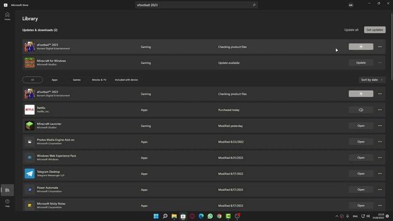This screenshot has height=221, width=393.
Task: Show hidden system tray icons chevron
Action: 337,216
